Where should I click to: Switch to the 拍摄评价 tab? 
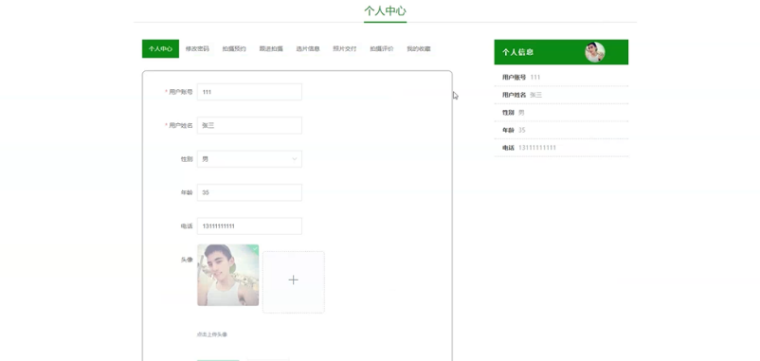[x=382, y=48]
